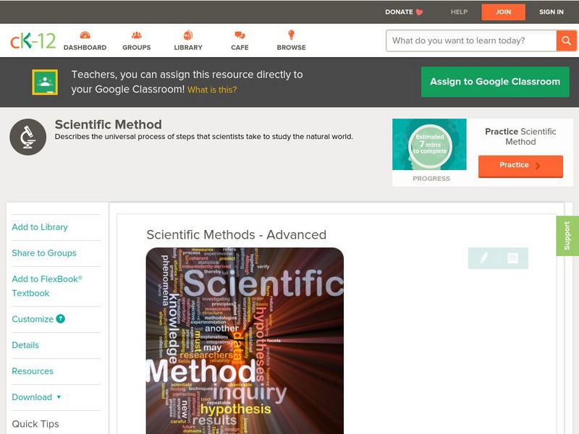The width and height of the screenshot is (579, 434).
Task: Type in the 'What do you want to learn' field
Action: [463, 41]
